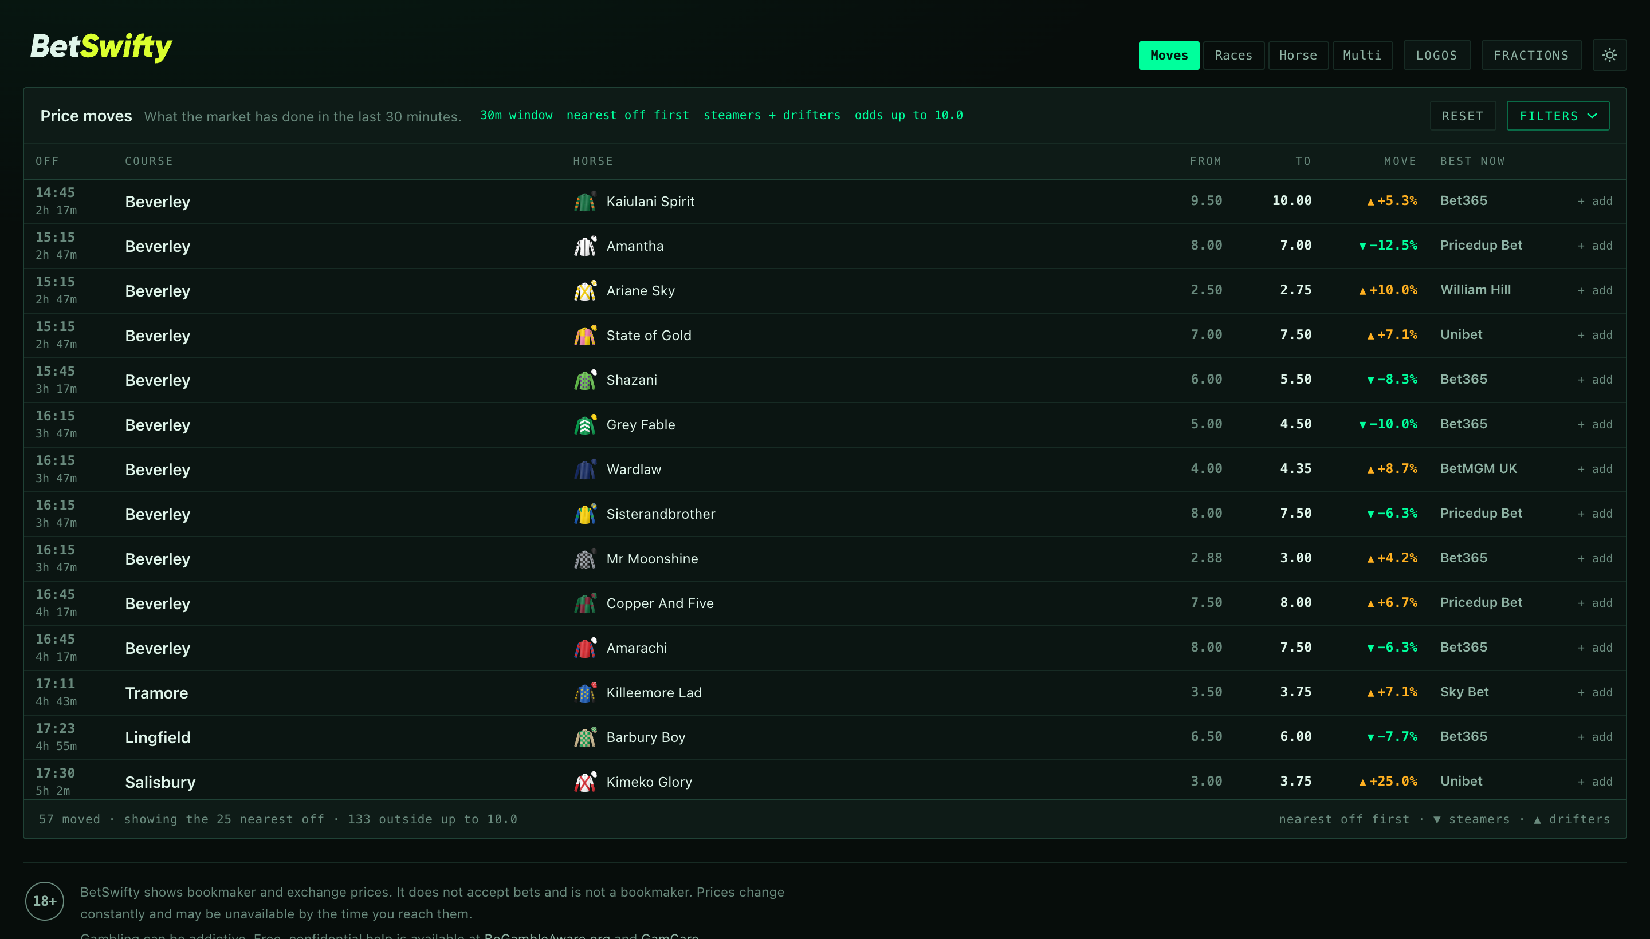This screenshot has height=939, width=1650.
Task: Click the Sky Bet bookmaker name
Action: pyautogui.click(x=1464, y=691)
